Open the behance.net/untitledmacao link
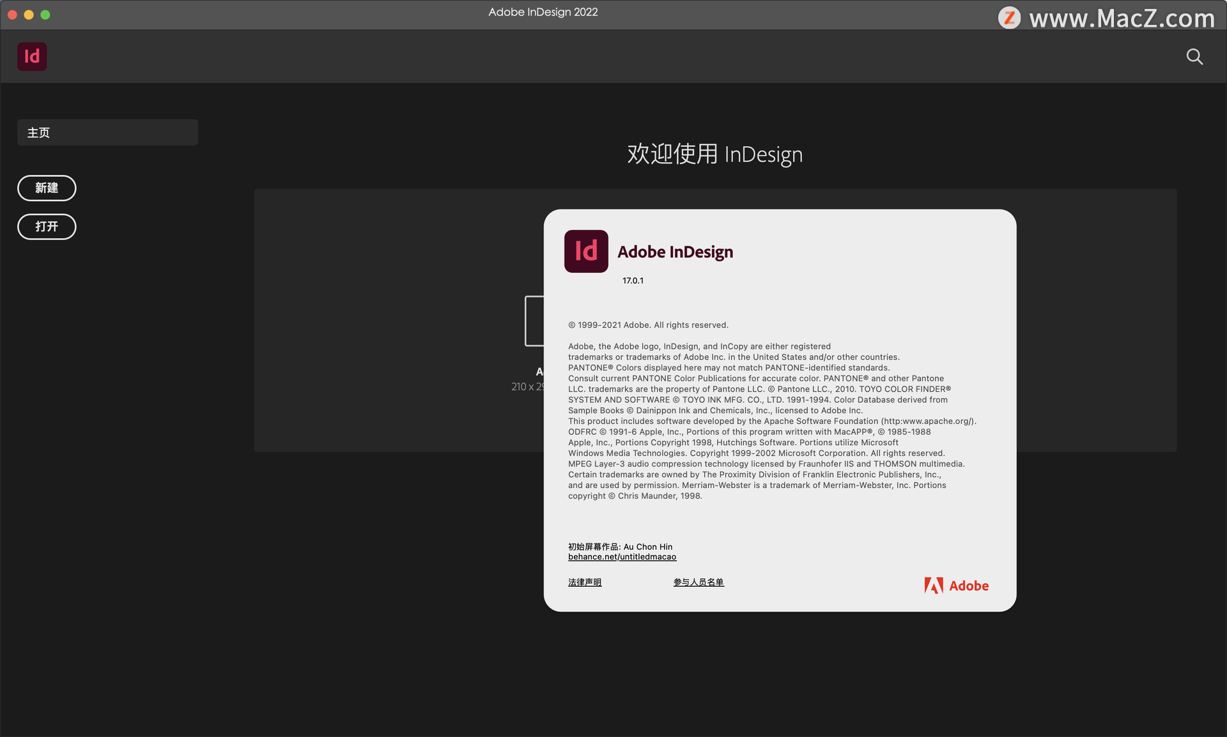This screenshot has height=737, width=1227. 622,557
